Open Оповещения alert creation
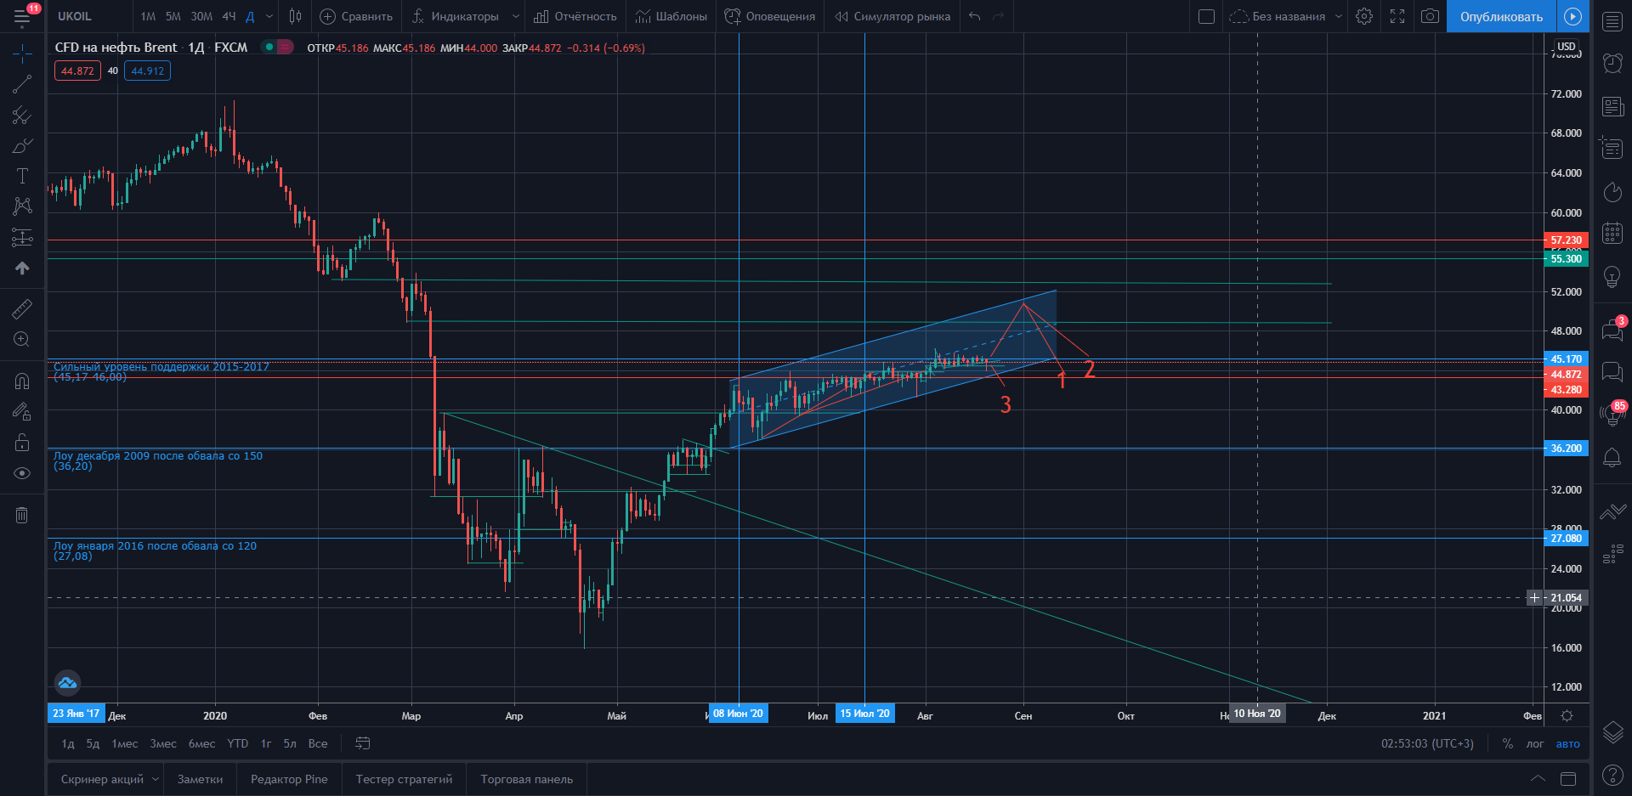Screen dimensions: 1632x796 click(769, 16)
